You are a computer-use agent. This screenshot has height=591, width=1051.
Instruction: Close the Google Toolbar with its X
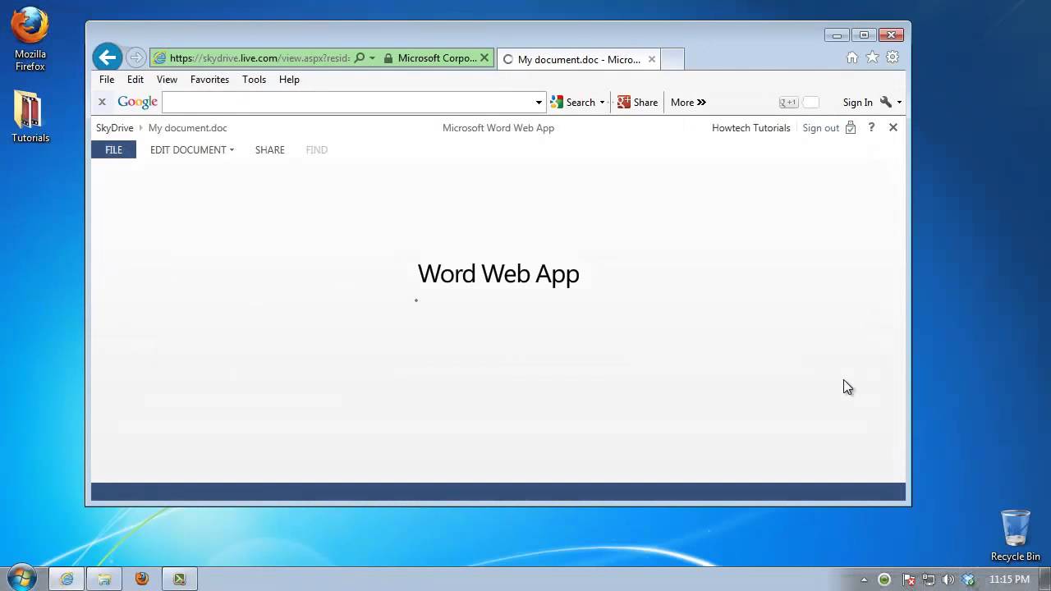click(x=102, y=102)
